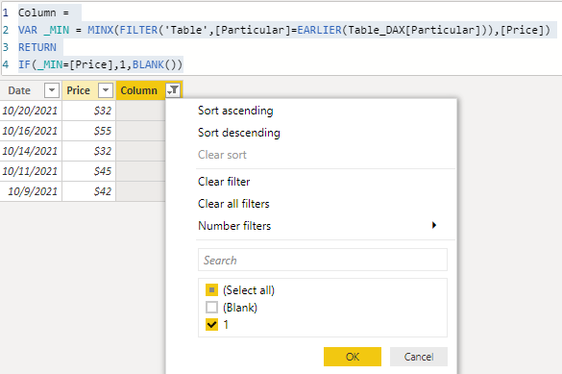
Task: Select the Column header label
Action: (x=138, y=90)
